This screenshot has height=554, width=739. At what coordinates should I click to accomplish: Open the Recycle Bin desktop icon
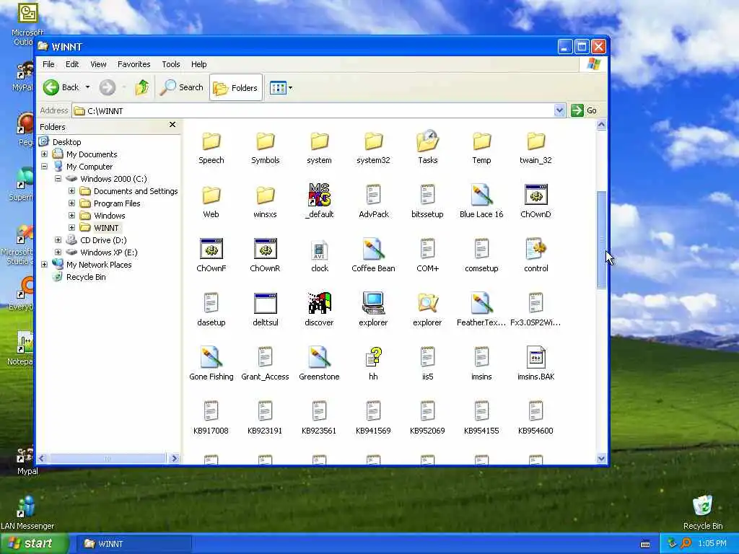point(703,511)
